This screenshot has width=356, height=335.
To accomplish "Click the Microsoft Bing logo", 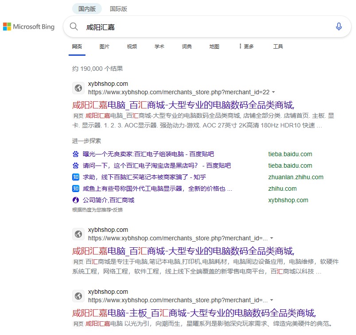I will pyautogui.click(x=29, y=27).
